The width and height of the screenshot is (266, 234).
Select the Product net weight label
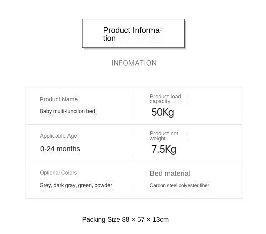pos(164,136)
